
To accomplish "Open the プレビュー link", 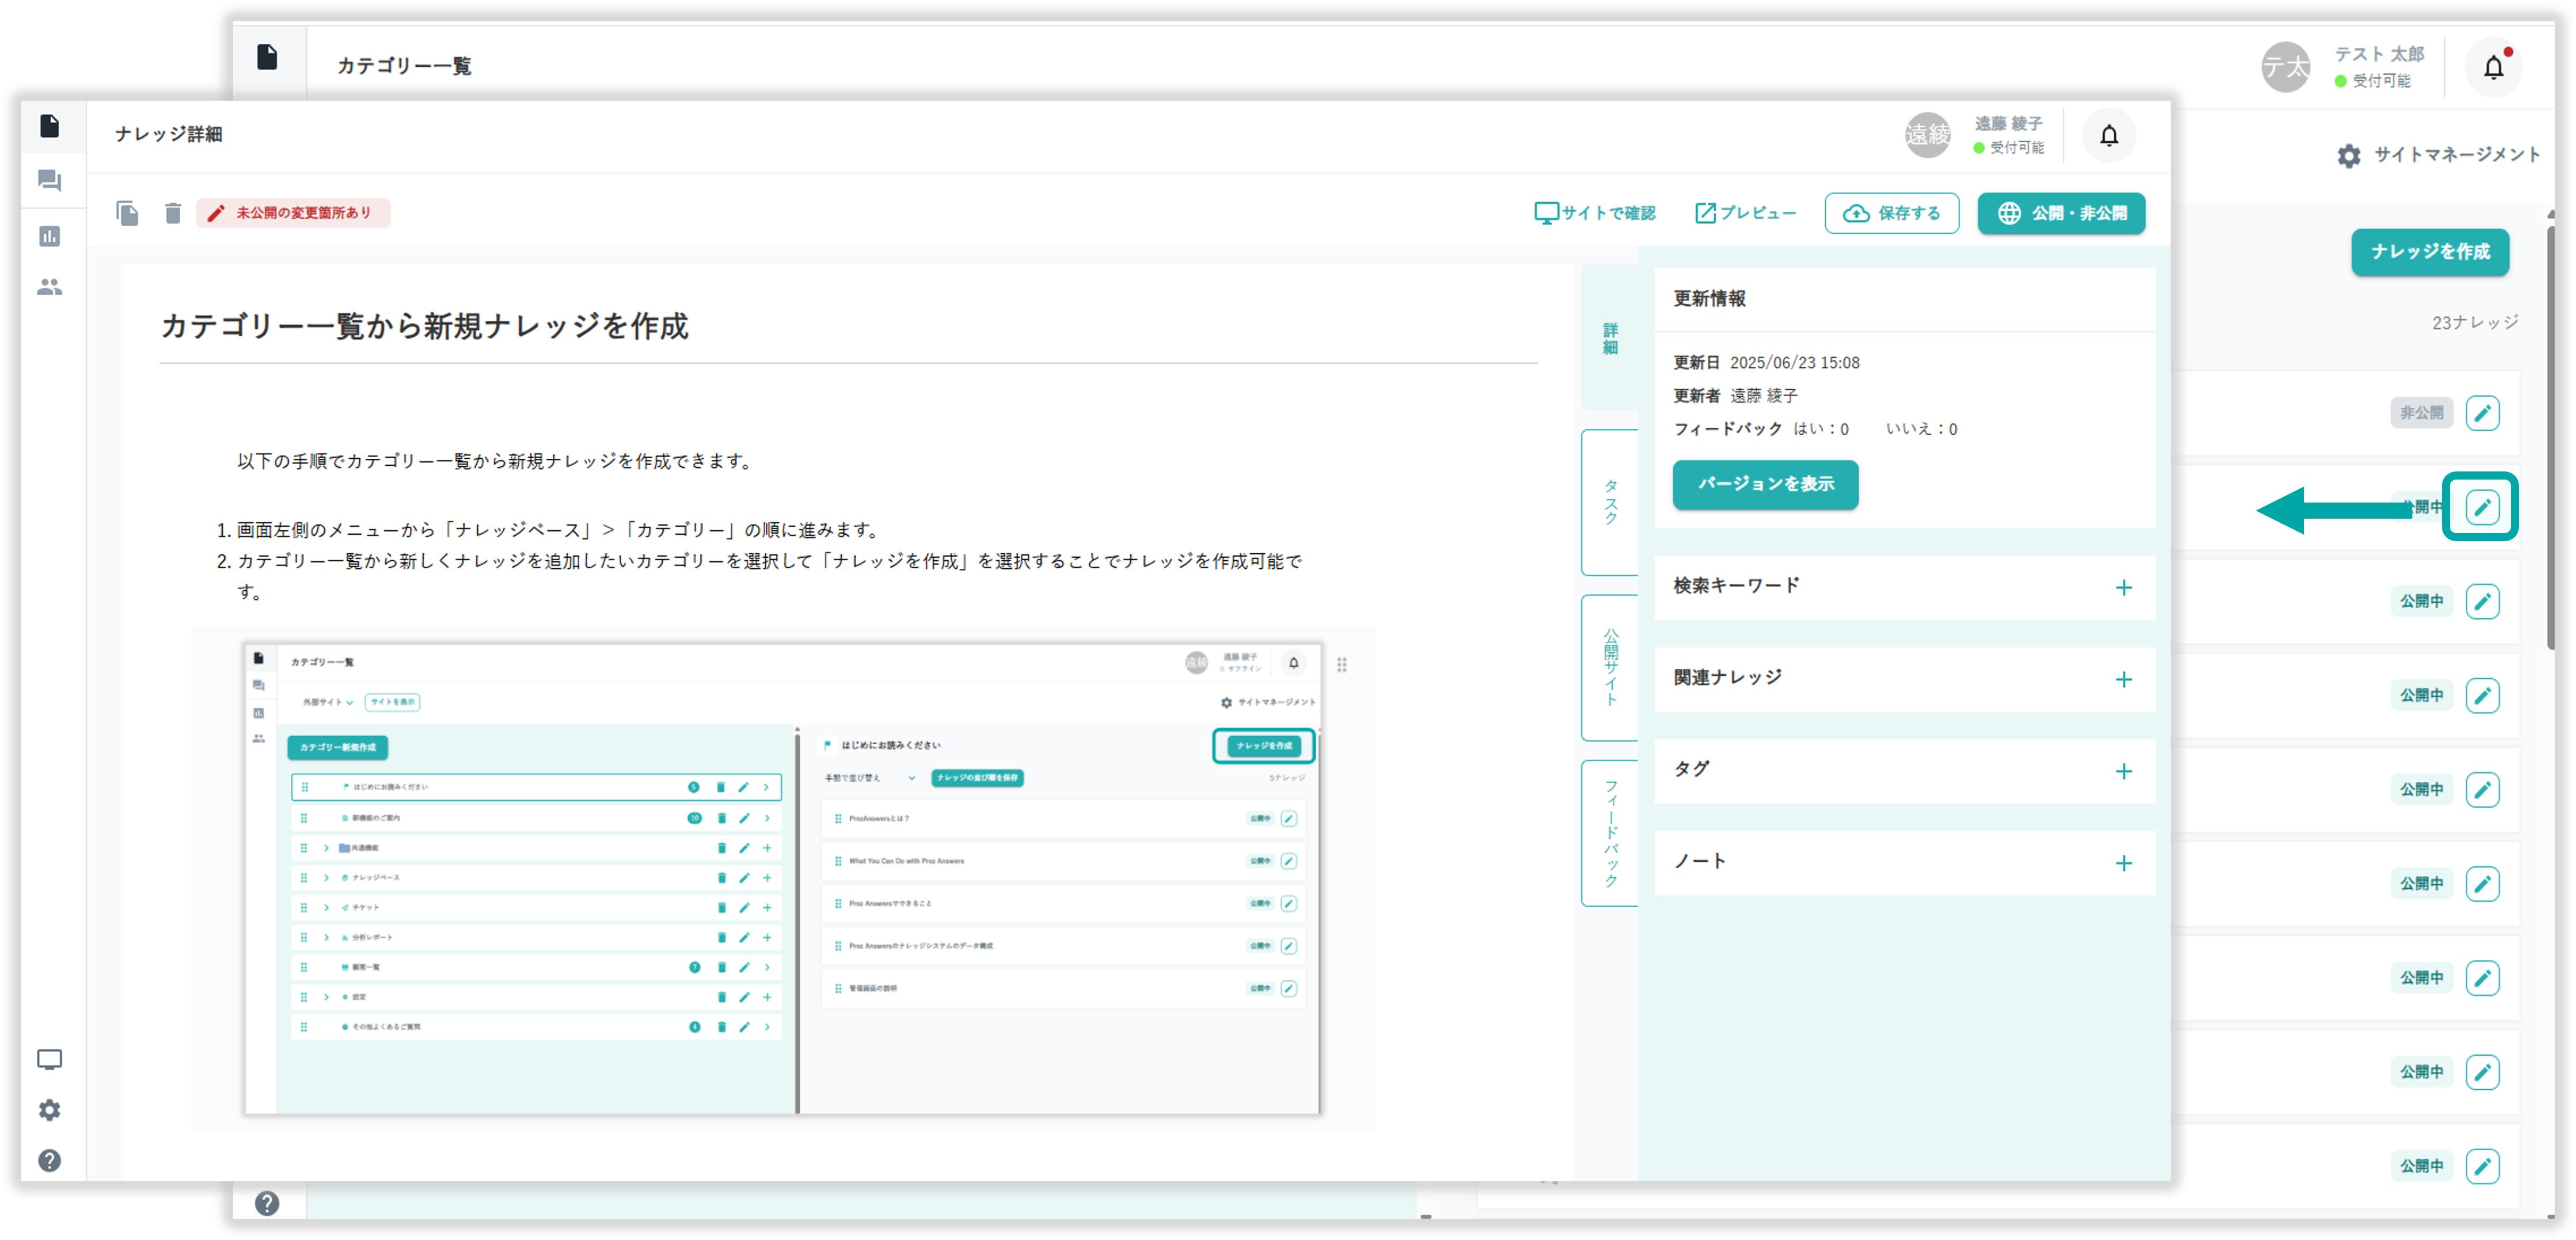I will (x=1746, y=213).
